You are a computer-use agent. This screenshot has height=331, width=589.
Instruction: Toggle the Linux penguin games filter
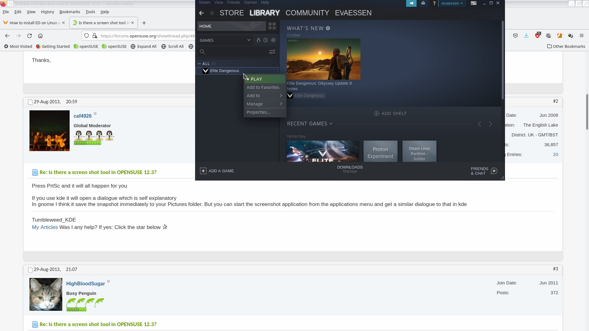point(258,40)
